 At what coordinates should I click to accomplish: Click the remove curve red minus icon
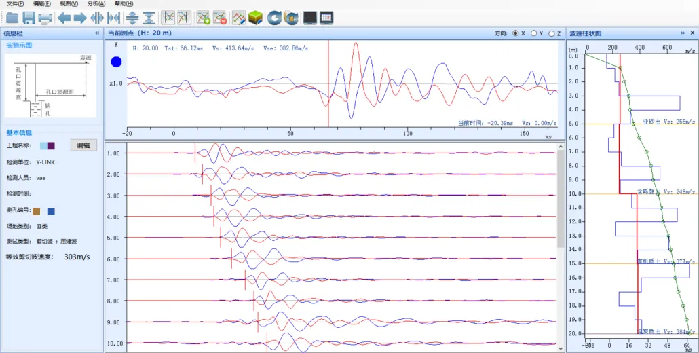(219, 18)
